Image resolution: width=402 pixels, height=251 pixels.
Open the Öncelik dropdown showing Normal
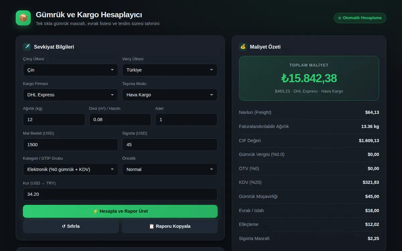tap(170, 169)
